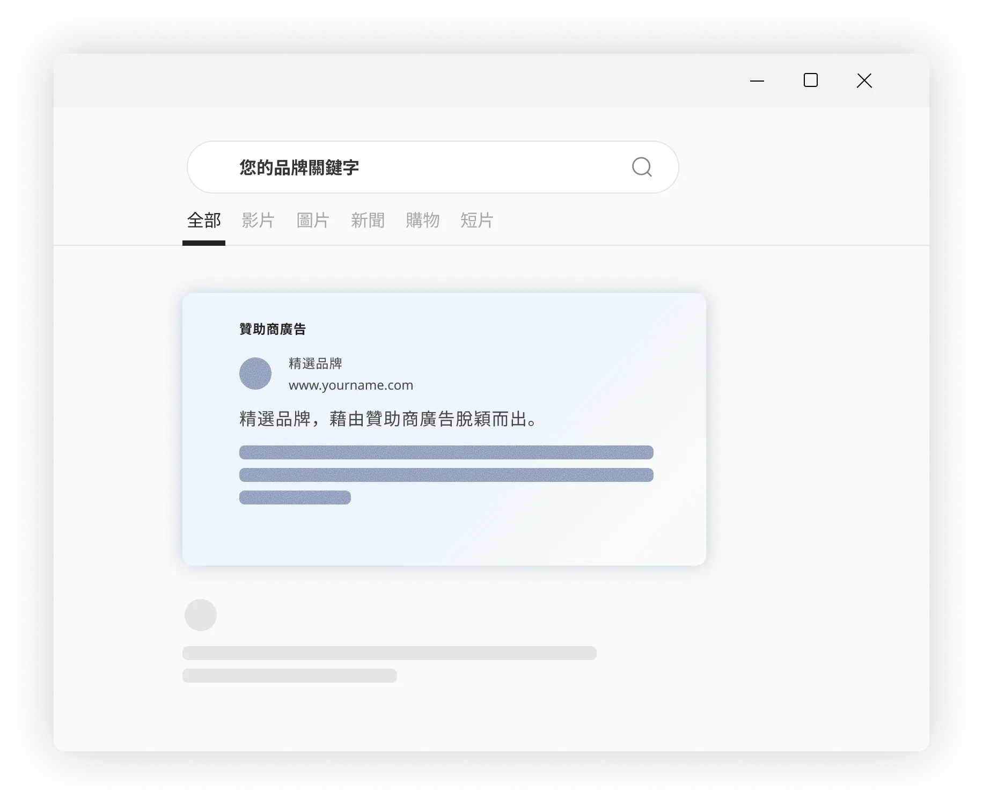Viewport: 983px width, 805px height.
Task: Close the window with the X icon
Action: [x=864, y=81]
